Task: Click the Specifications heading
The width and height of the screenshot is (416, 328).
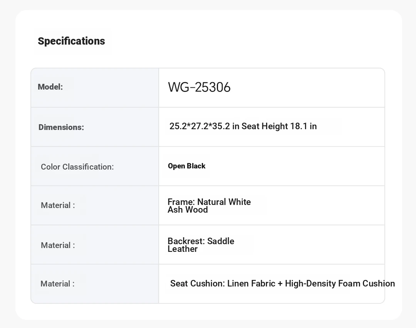Action: coord(71,41)
